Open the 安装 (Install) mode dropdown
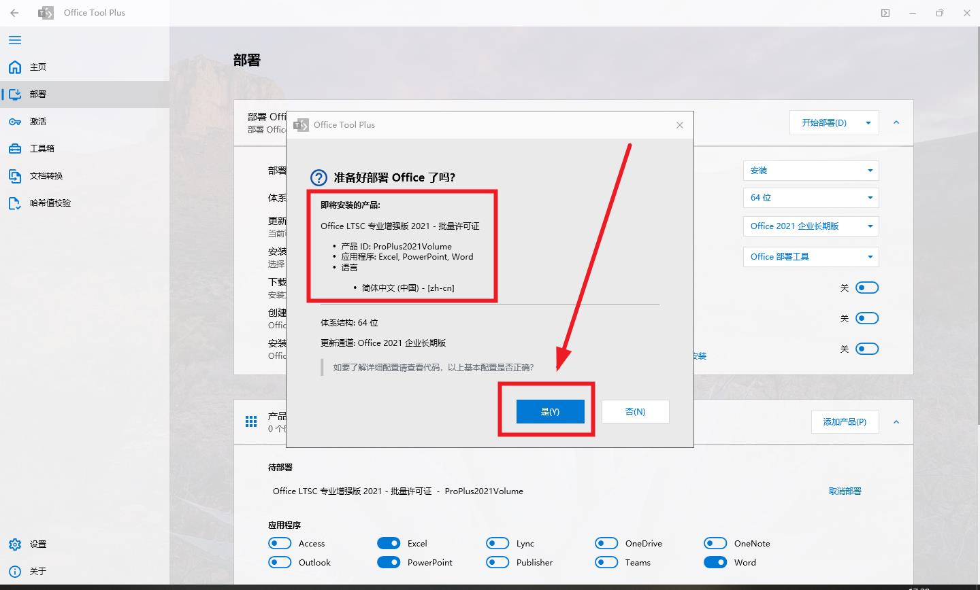The height and width of the screenshot is (590, 980). tap(811, 170)
